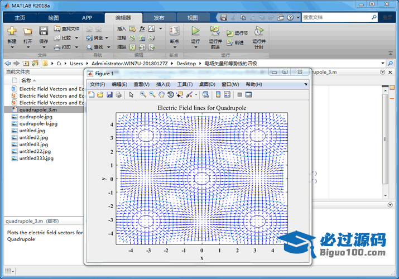
Task: Open the Breakpoints (断点) dropdown arrow
Action: pyautogui.click(x=175, y=47)
